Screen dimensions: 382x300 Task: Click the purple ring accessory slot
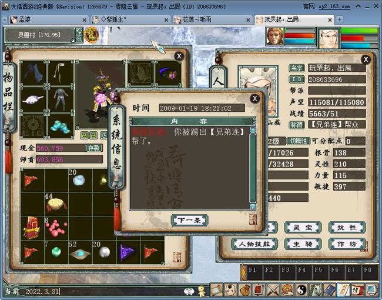(167, 74)
